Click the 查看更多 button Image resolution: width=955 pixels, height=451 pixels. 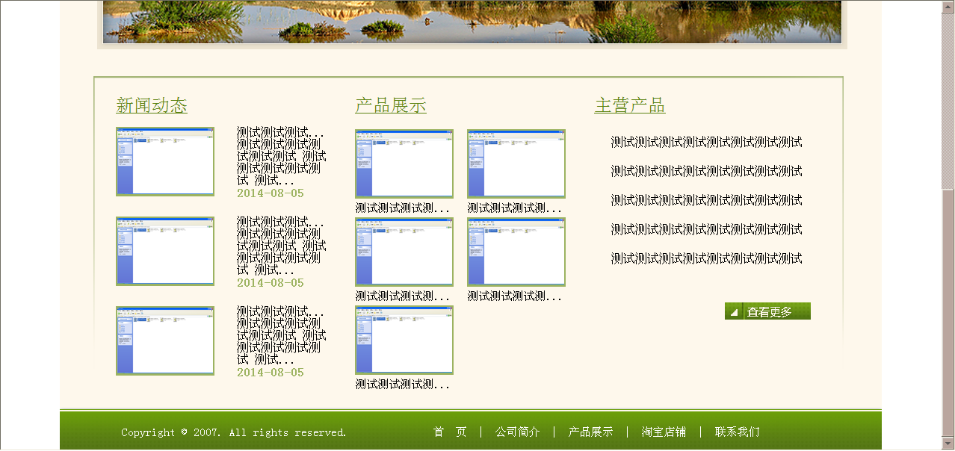click(767, 311)
